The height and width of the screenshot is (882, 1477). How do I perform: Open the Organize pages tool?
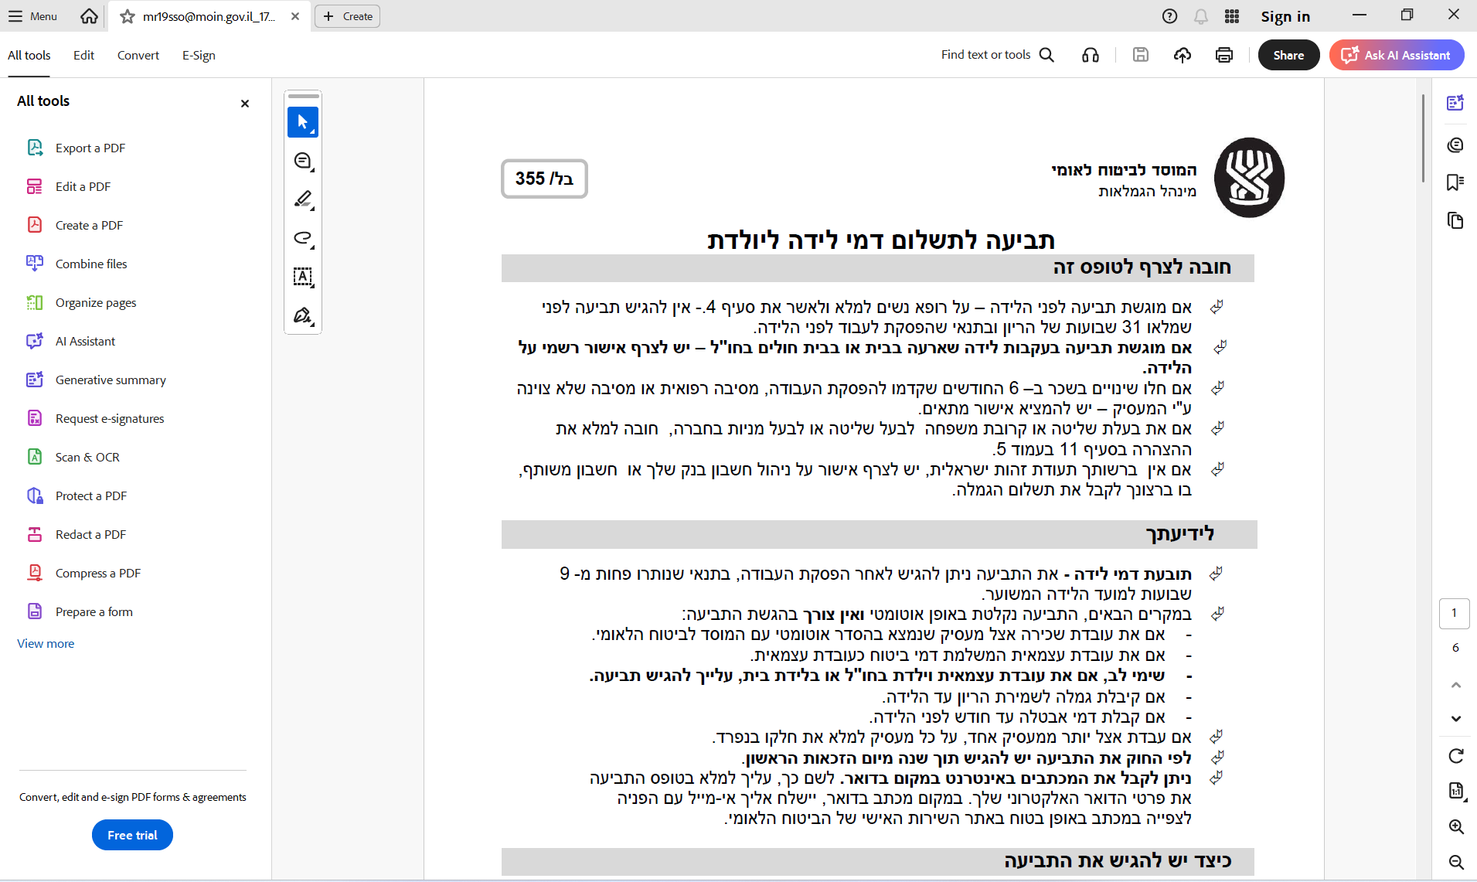94,302
